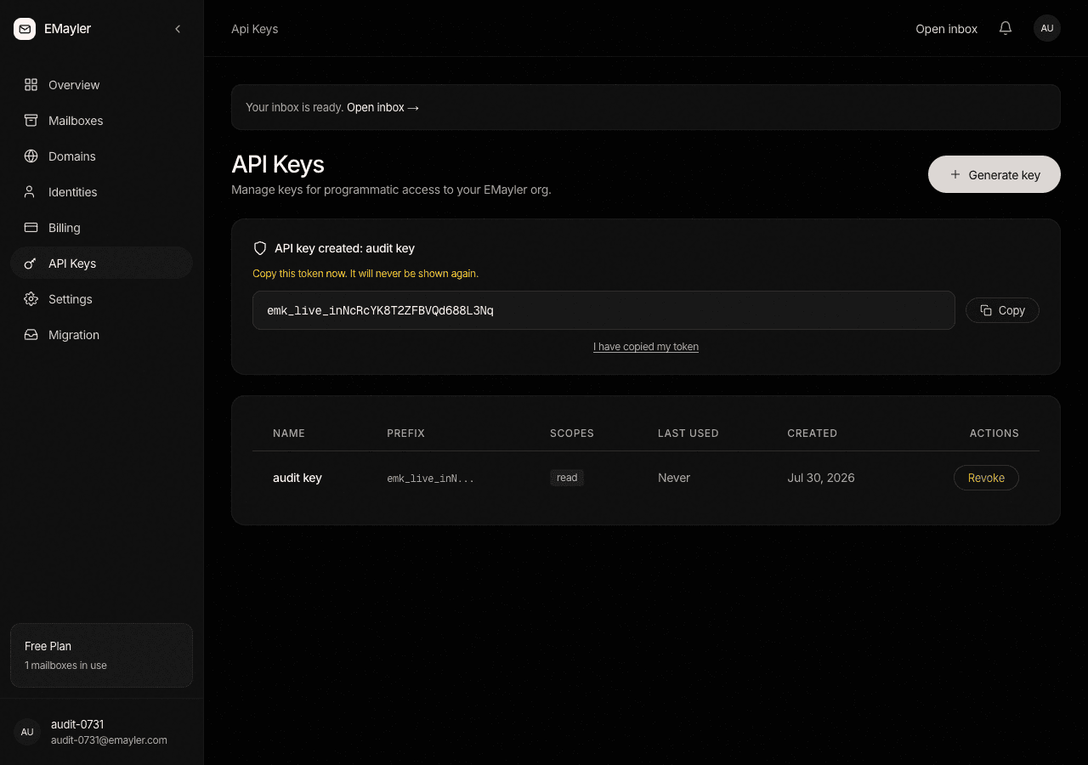Click the Identities person icon
The image size is (1088, 765).
pyautogui.click(x=31, y=192)
